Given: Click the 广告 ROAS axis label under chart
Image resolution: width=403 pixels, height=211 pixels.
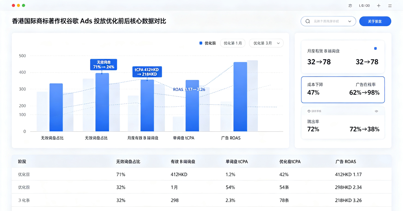Looking at the screenshot, I should 231,138.
